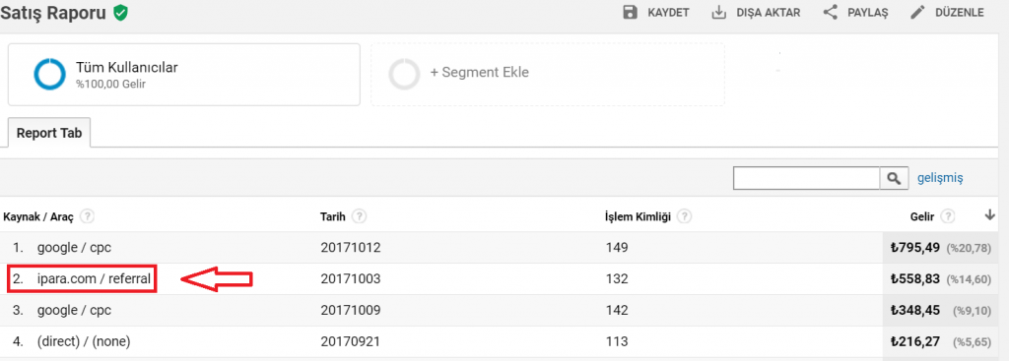The image size is (1009, 361).
Task: Open the Tüm Kullanıcılar segment card
Action: click(183, 74)
